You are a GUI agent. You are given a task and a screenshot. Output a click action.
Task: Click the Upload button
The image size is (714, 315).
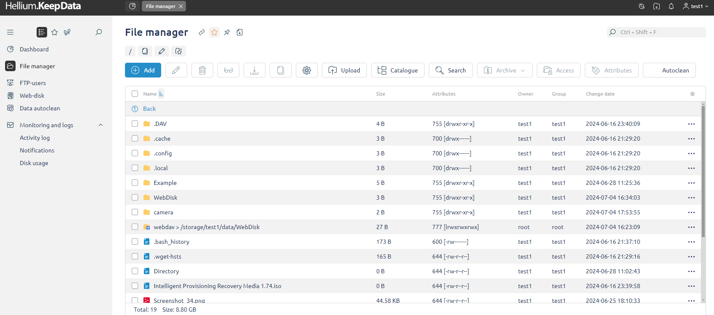coord(344,70)
